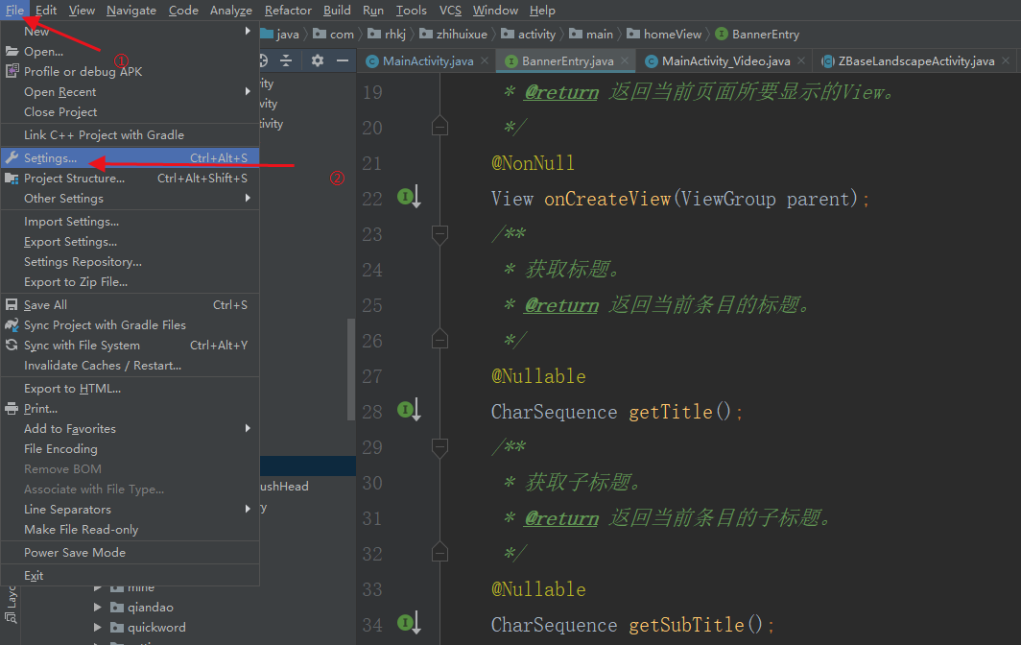Click the Sync with File System icon

pyautogui.click(x=12, y=345)
